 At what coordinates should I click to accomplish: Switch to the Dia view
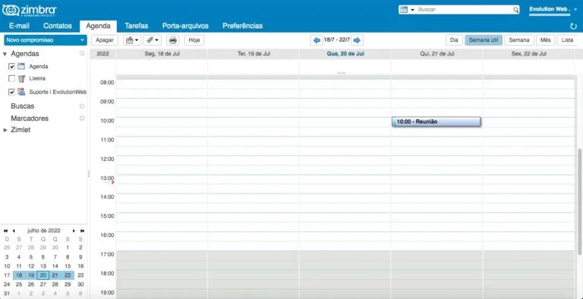coord(454,40)
